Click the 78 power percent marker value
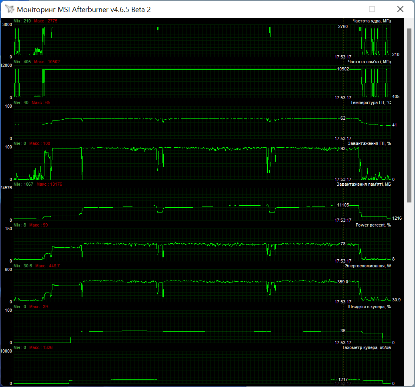The image size is (415, 387). pyautogui.click(x=343, y=244)
